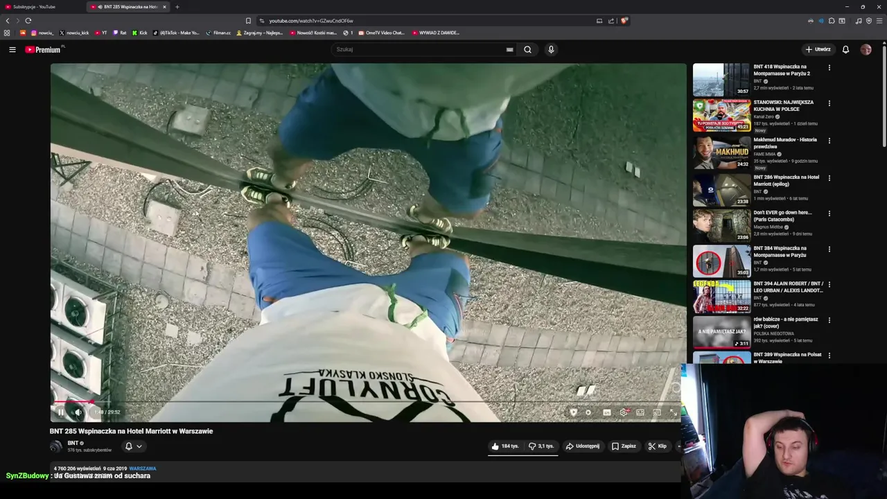Viewport: 887px width, 499px height.
Task: Click the magnifier search button
Action: 527,49
